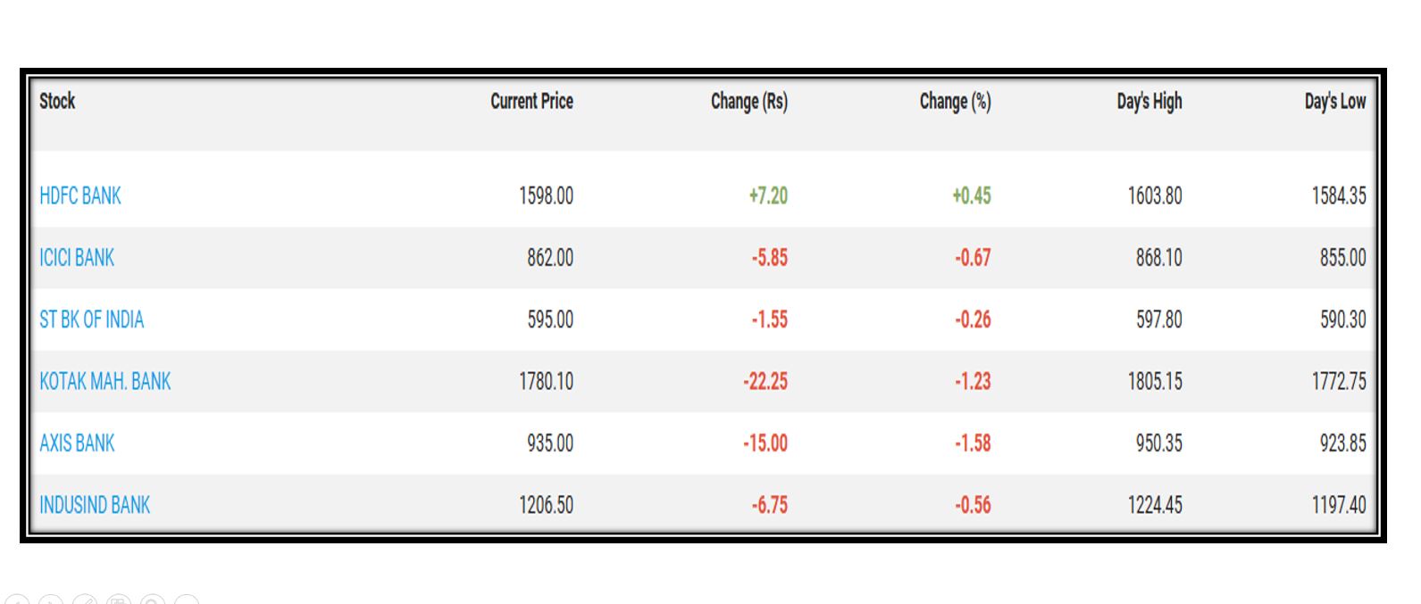Sort by the Change (%) header

[955, 102]
